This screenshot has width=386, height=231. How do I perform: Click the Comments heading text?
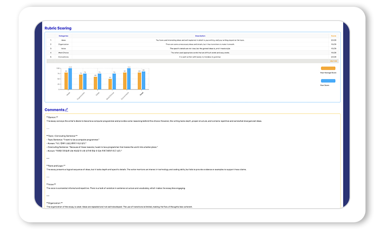pos(54,110)
